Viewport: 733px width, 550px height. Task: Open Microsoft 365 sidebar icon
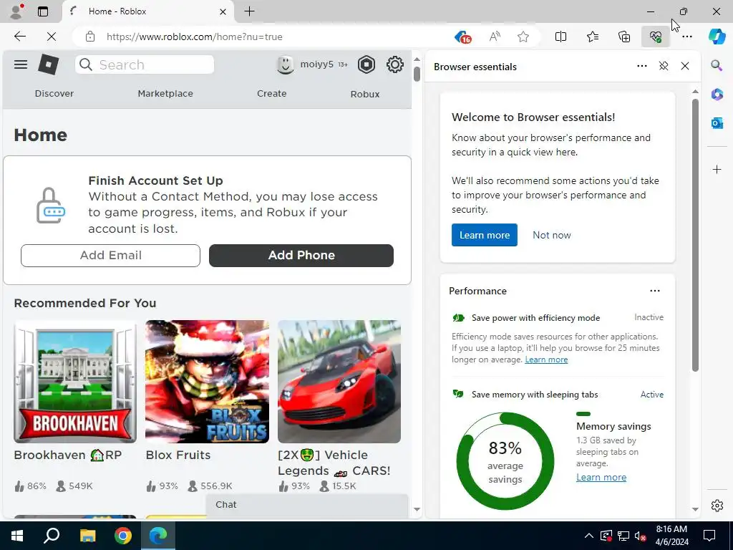717,94
